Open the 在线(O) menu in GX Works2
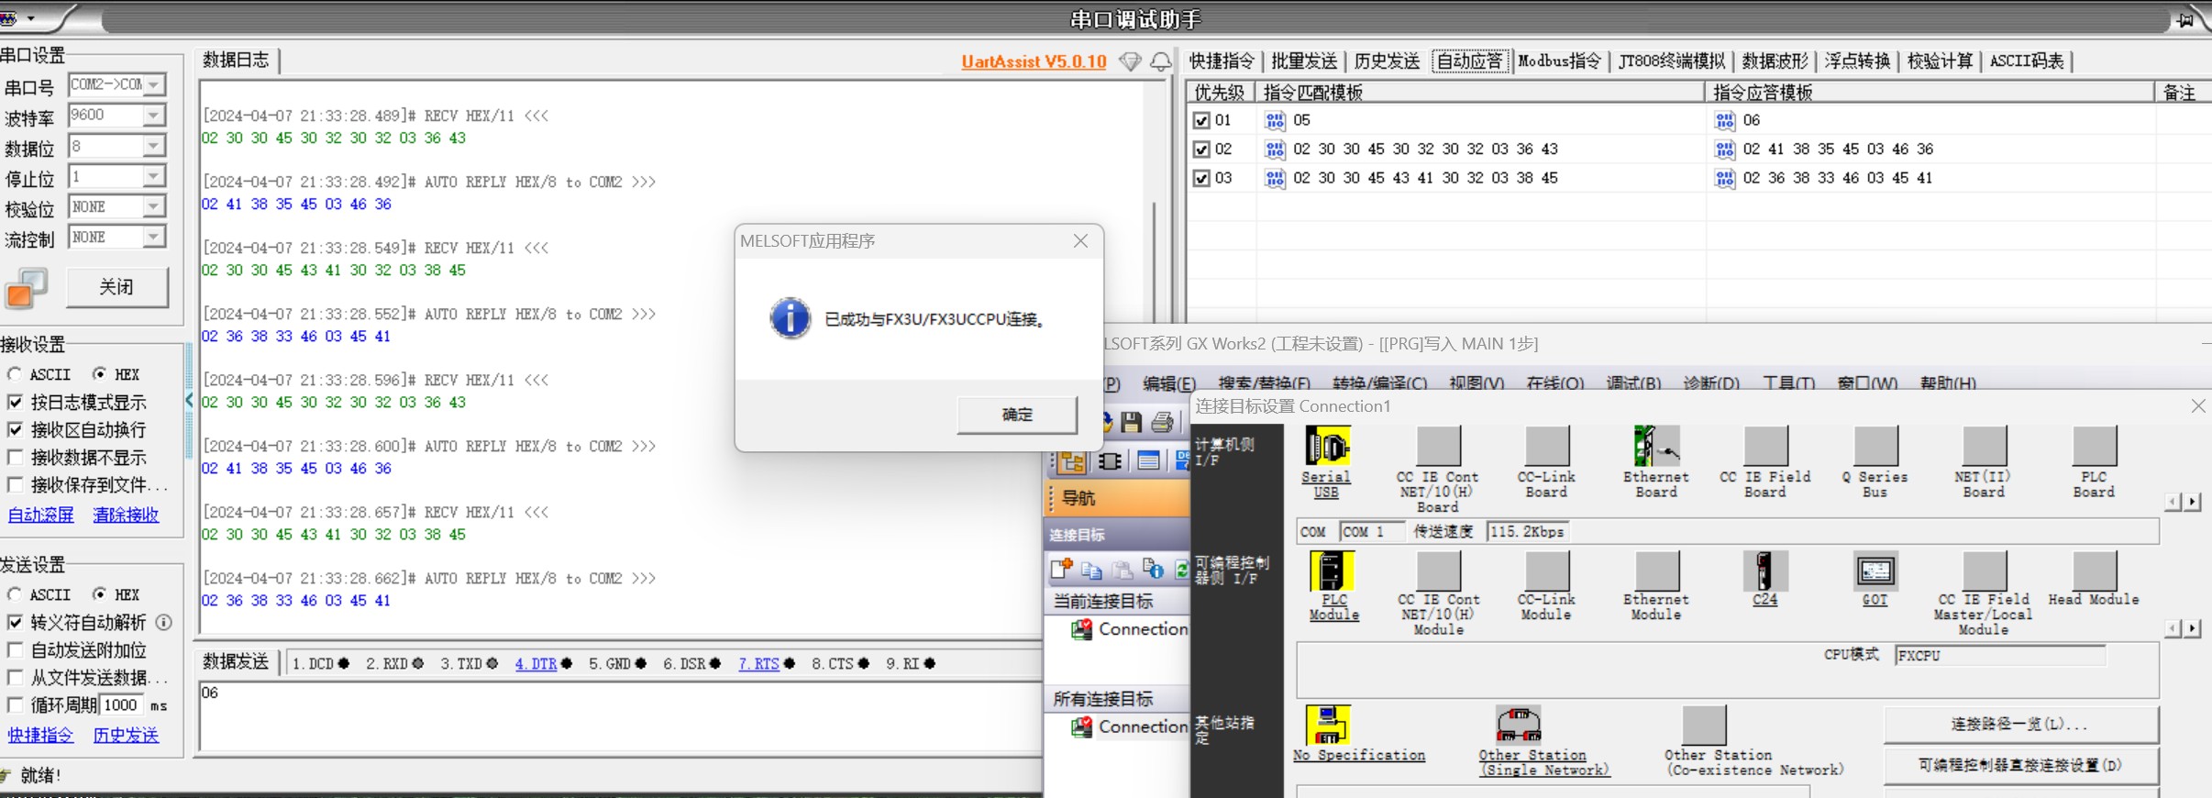The width and height of the screenshot is (2212, 798). coord(1554,383)
